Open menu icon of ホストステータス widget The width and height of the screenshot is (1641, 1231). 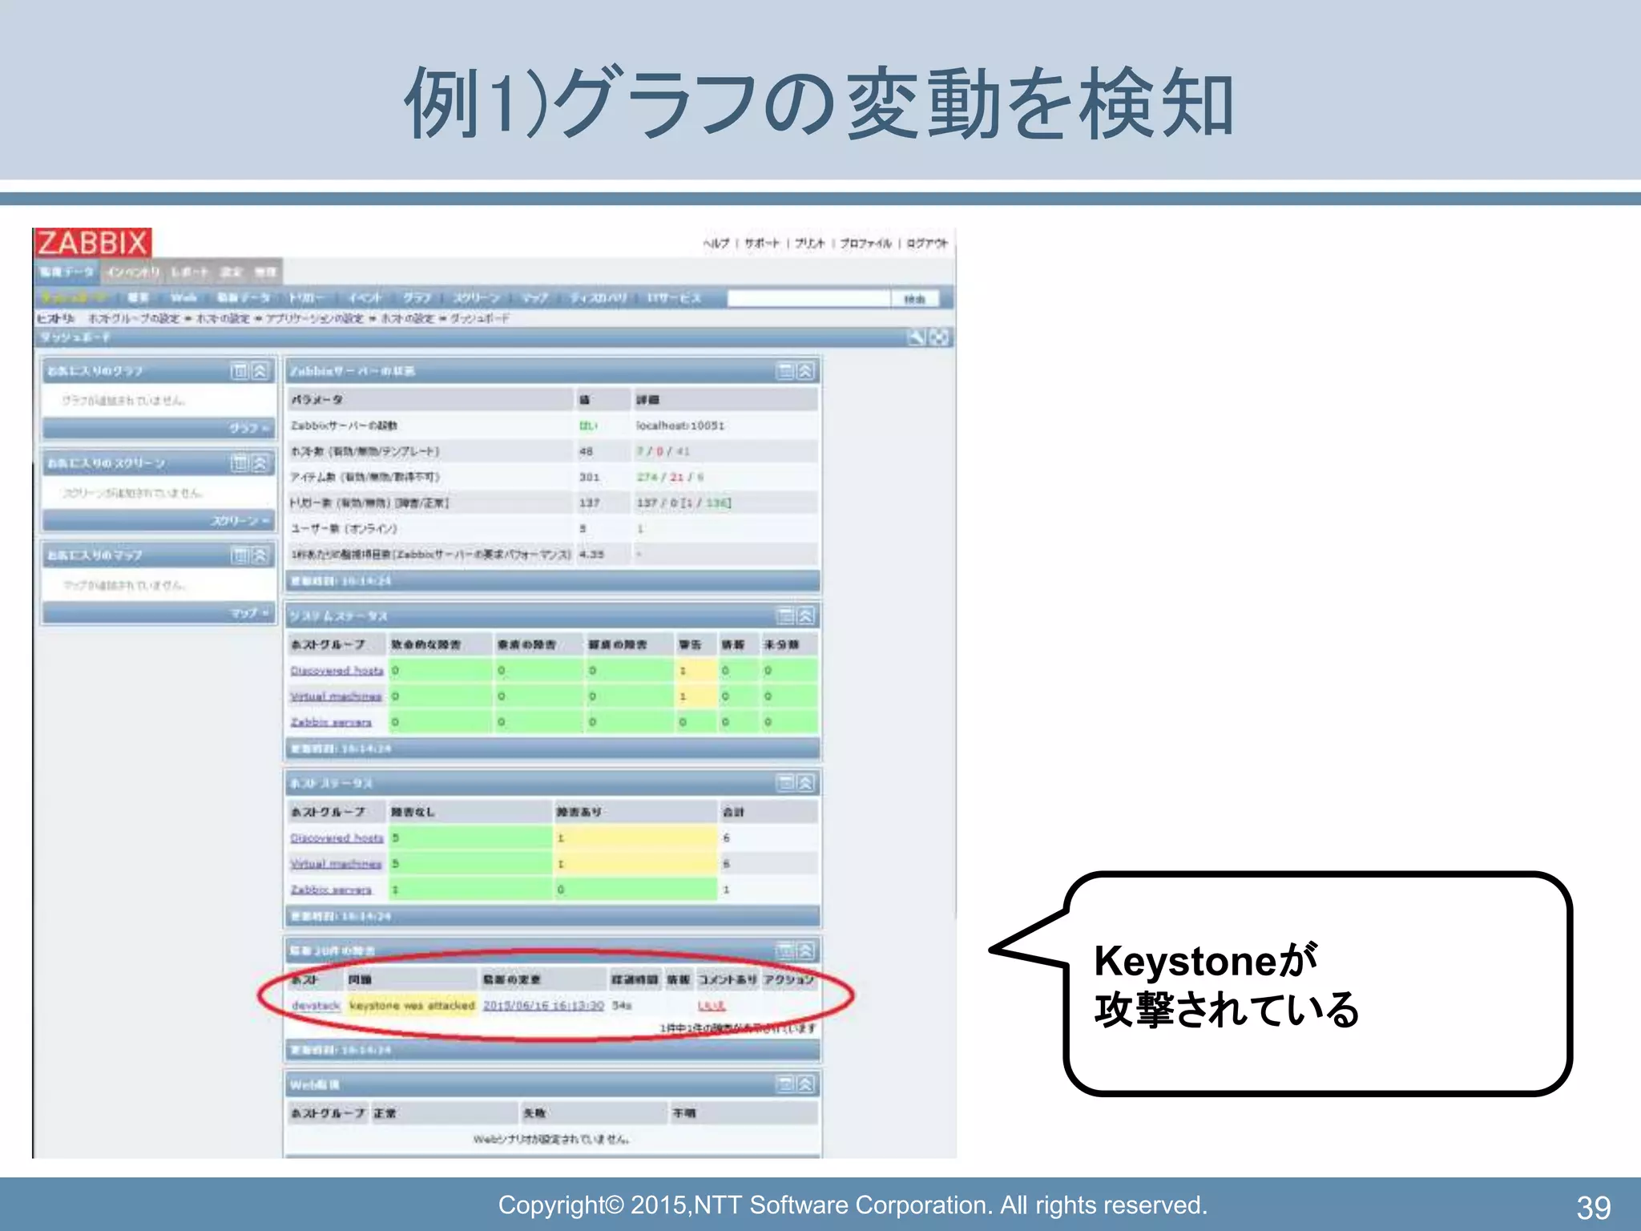(786, 783)
